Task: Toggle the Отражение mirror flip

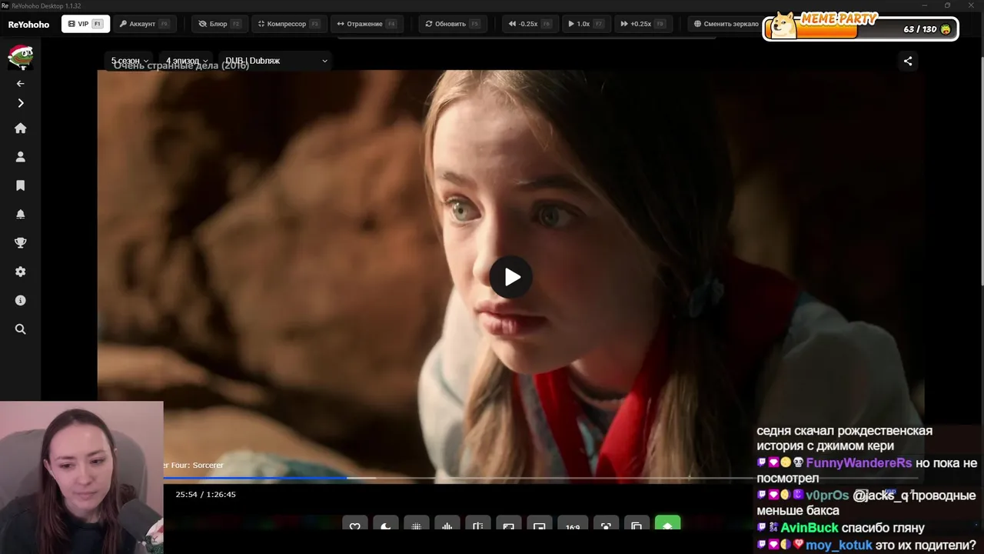Action: point(367,24)
